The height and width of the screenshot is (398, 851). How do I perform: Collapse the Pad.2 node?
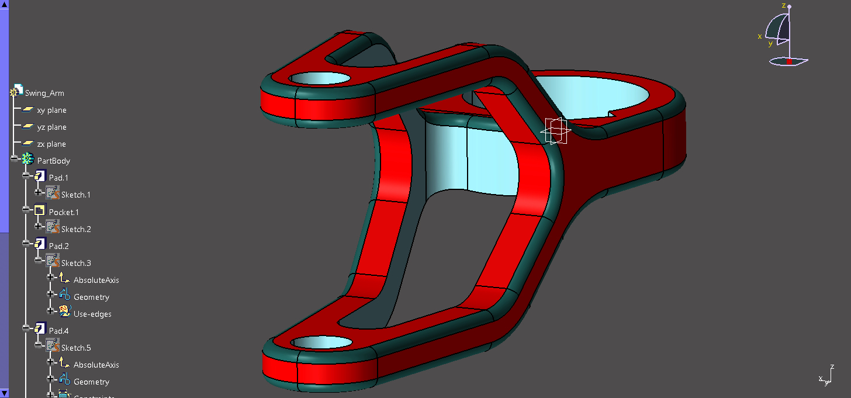coord(26,244)
